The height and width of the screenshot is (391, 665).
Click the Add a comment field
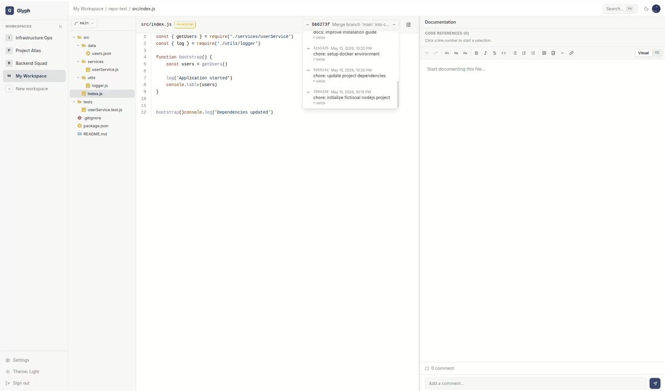point(536,383)
